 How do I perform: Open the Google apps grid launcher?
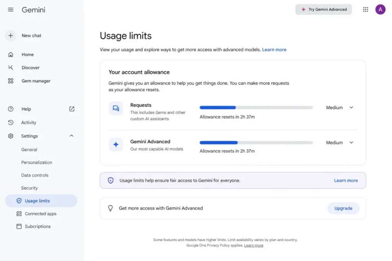coord(366,10)
